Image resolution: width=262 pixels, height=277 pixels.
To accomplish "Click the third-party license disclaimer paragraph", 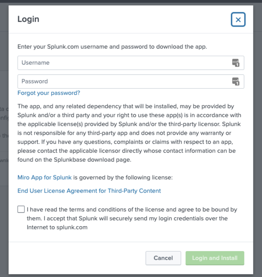I will [129, 133].
